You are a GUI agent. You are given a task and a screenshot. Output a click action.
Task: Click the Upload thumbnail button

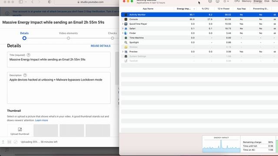20,130
